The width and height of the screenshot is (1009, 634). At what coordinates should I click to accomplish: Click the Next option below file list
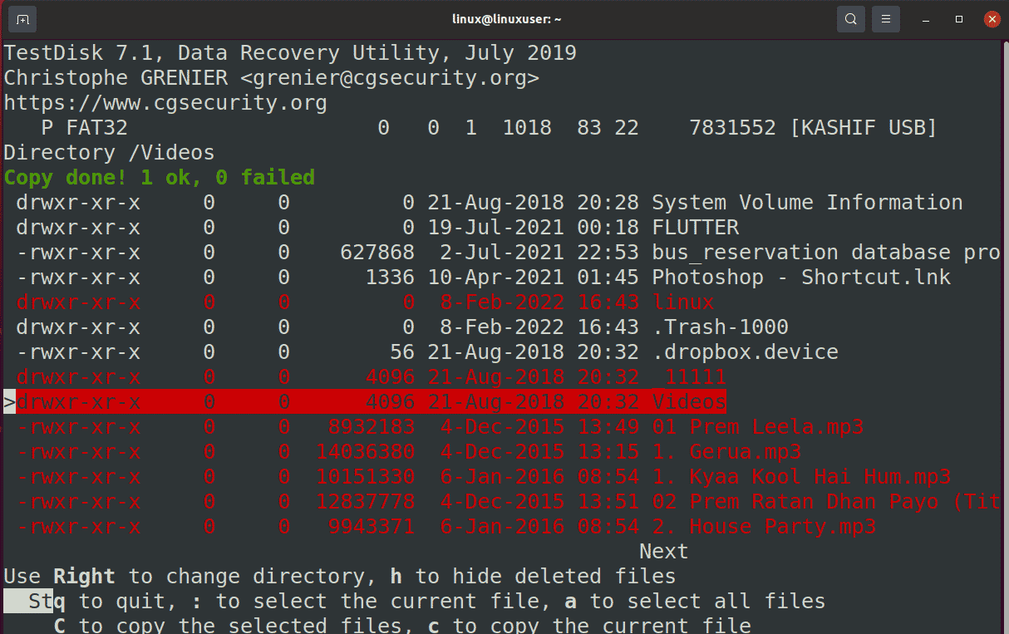coord(664,552)
